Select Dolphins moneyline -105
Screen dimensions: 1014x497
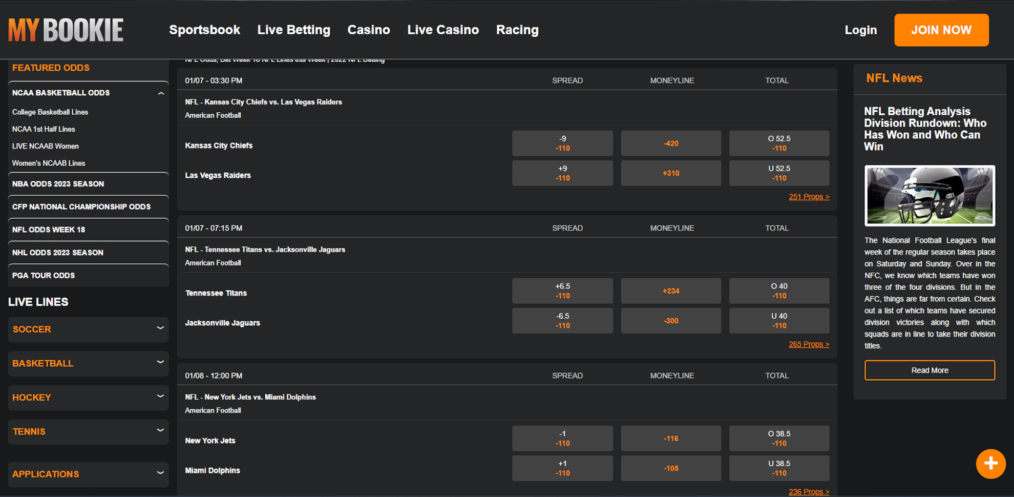coord(671,468)
